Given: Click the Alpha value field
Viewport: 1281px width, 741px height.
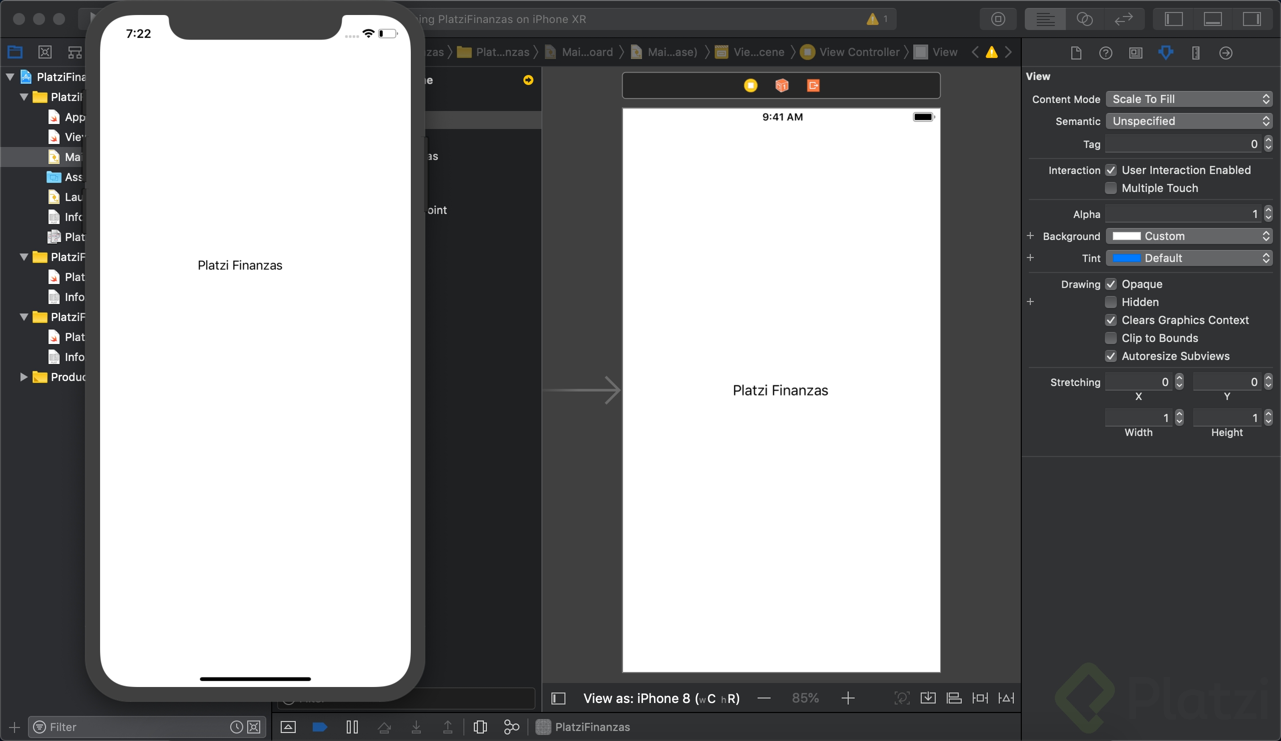Looking at the screenshot, I should tap(1182, 214).
